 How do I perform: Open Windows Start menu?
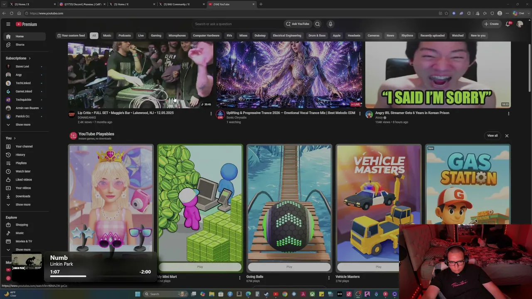pos(138,294)
